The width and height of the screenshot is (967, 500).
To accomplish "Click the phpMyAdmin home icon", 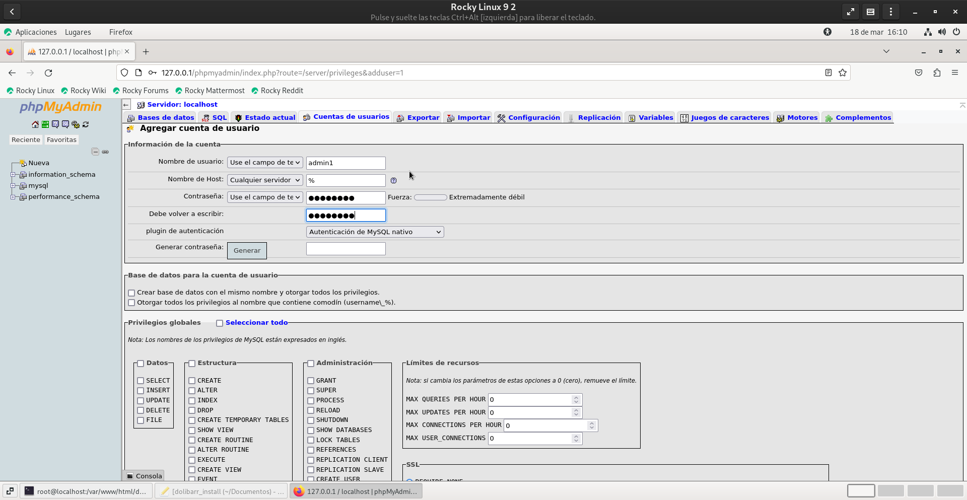I will coord(35,124).
